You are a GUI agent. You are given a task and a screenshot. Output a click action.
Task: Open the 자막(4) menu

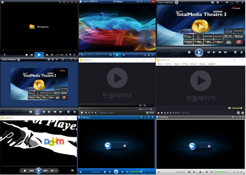[x=185, y=64]
